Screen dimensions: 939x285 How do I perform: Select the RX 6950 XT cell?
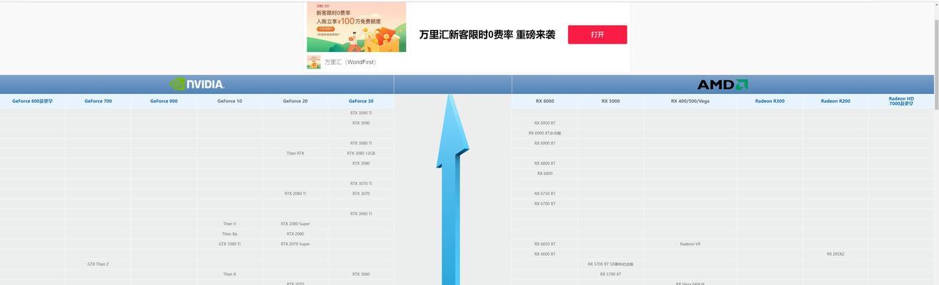545,123
